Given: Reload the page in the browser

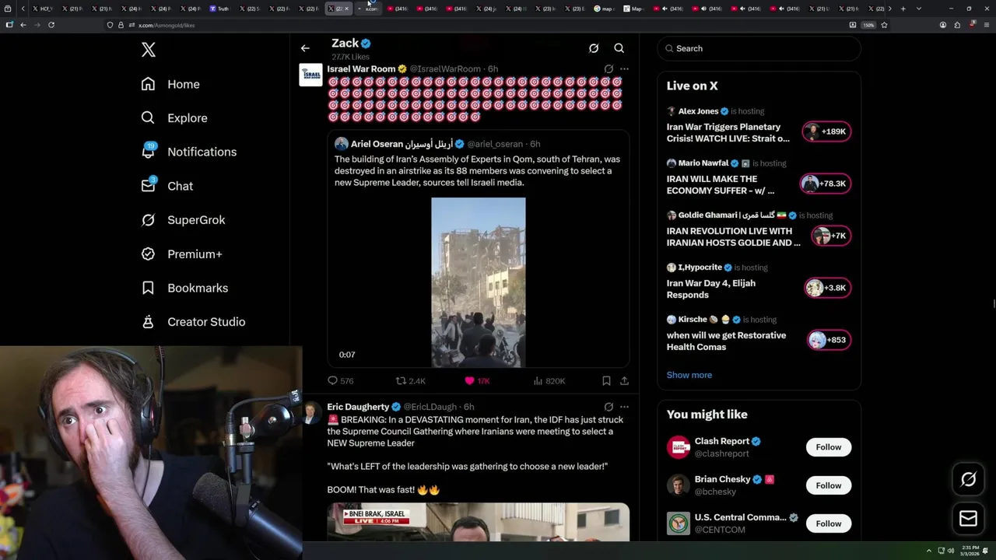Looking at the screenshot, I should (x=51, y=25).
